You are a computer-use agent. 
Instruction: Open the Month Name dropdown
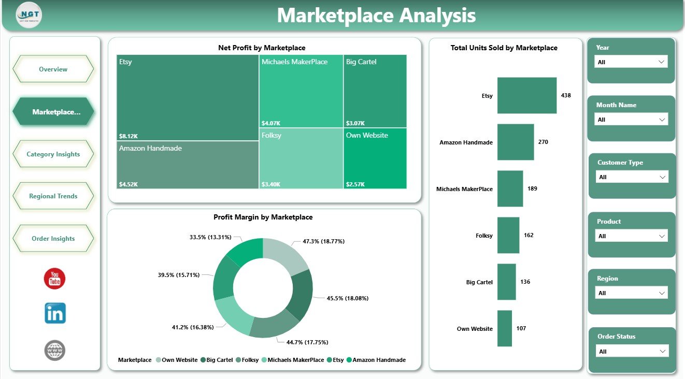[x=631, y=120]
